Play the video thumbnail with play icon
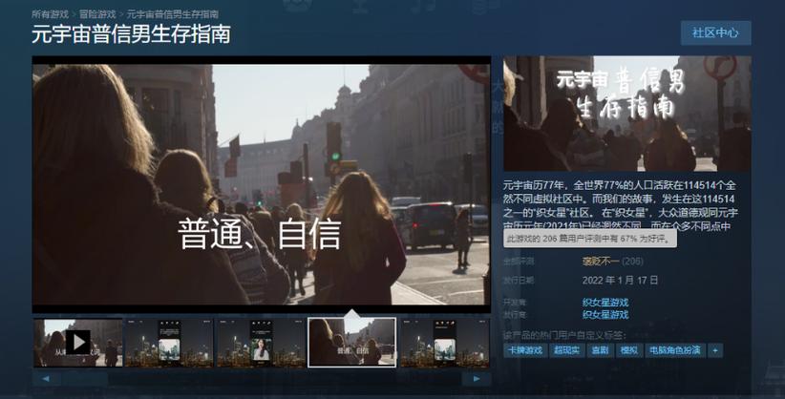The image size is (785, 399). pyautogui.click(x=78, y=343)
